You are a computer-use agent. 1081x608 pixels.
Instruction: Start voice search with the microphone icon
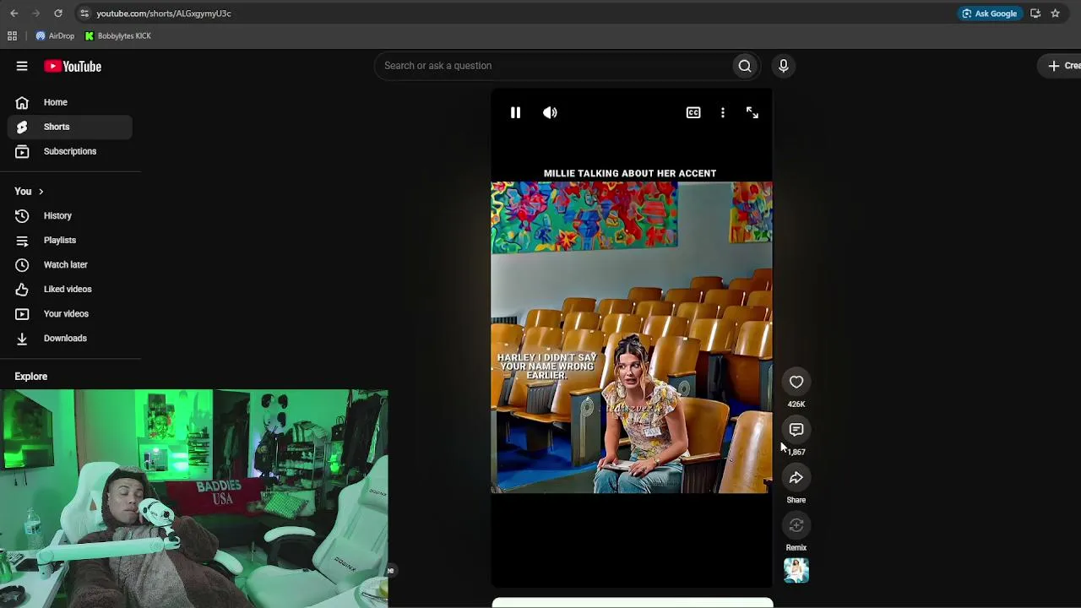pos(784,66)
